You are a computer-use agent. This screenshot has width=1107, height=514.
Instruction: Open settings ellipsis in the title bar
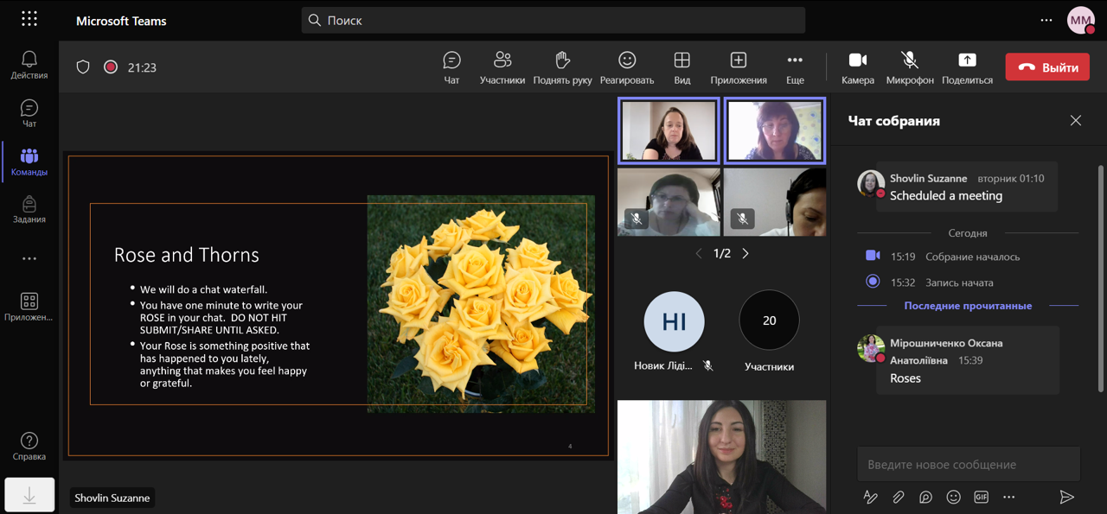(x=1046, y=20)
